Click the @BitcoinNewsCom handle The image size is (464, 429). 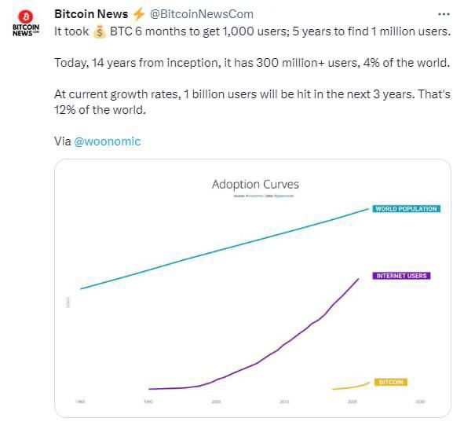coord(202,14)
